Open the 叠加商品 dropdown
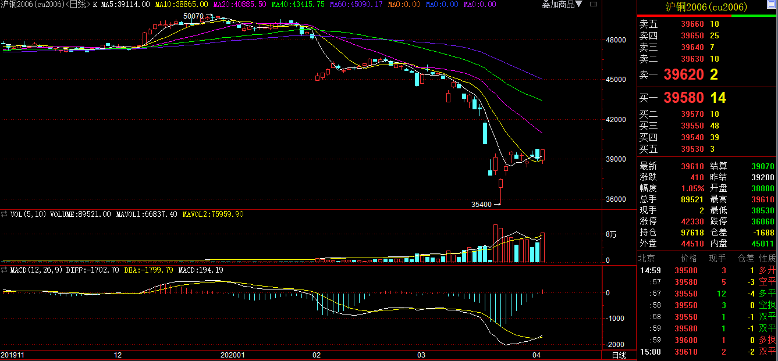 562,5
